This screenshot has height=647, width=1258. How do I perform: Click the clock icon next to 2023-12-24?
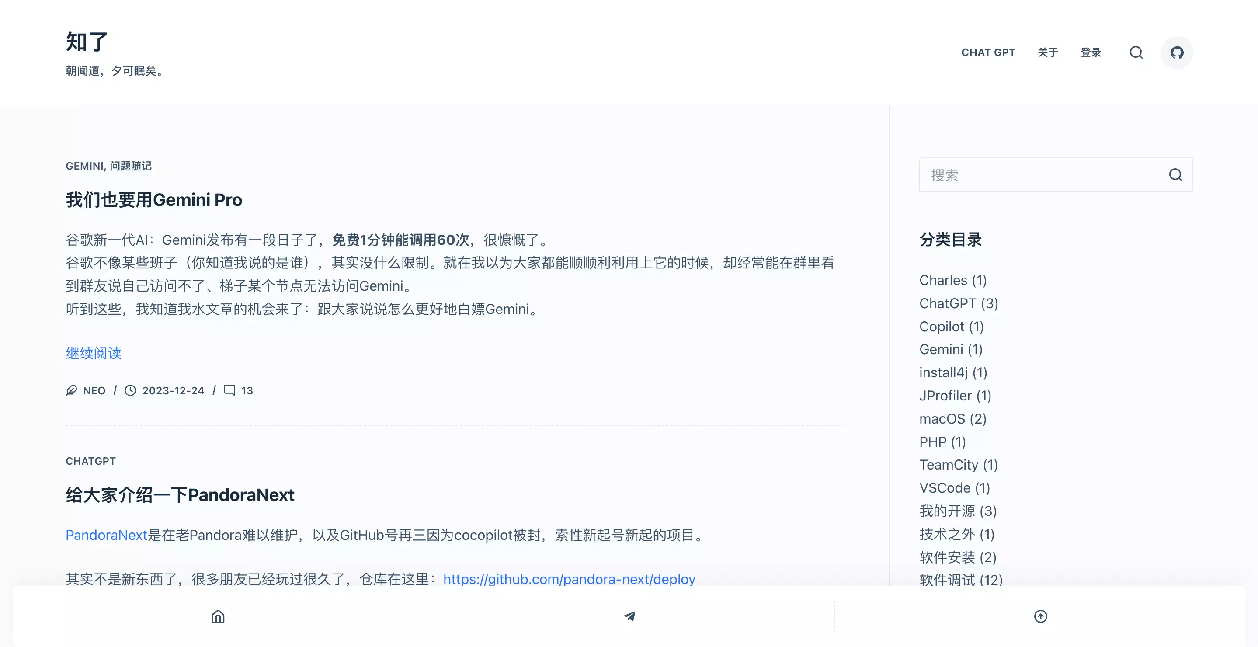pos(130,390)
